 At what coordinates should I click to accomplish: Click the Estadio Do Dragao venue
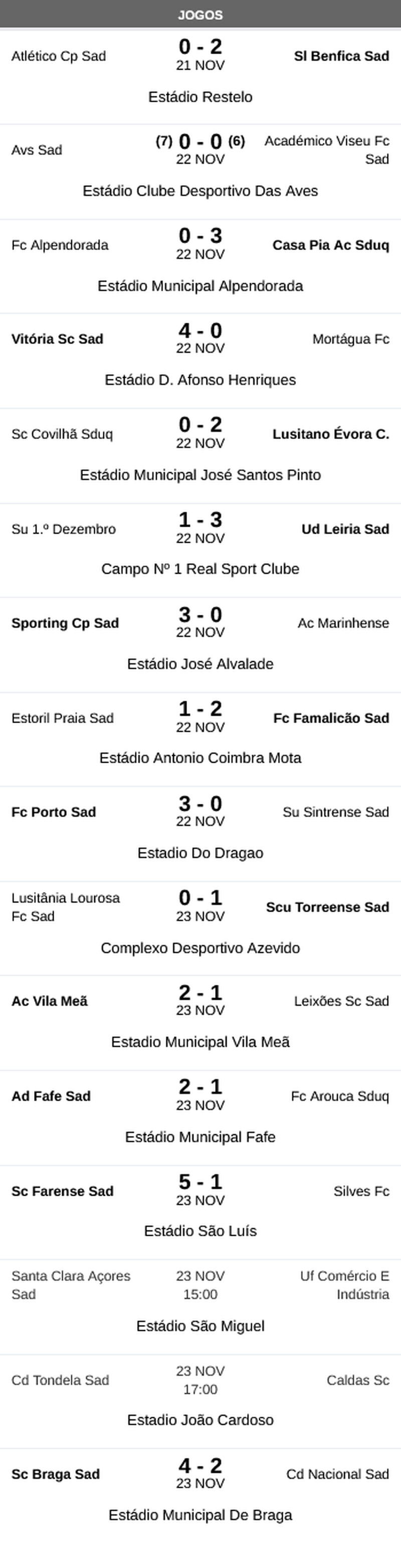200,852
